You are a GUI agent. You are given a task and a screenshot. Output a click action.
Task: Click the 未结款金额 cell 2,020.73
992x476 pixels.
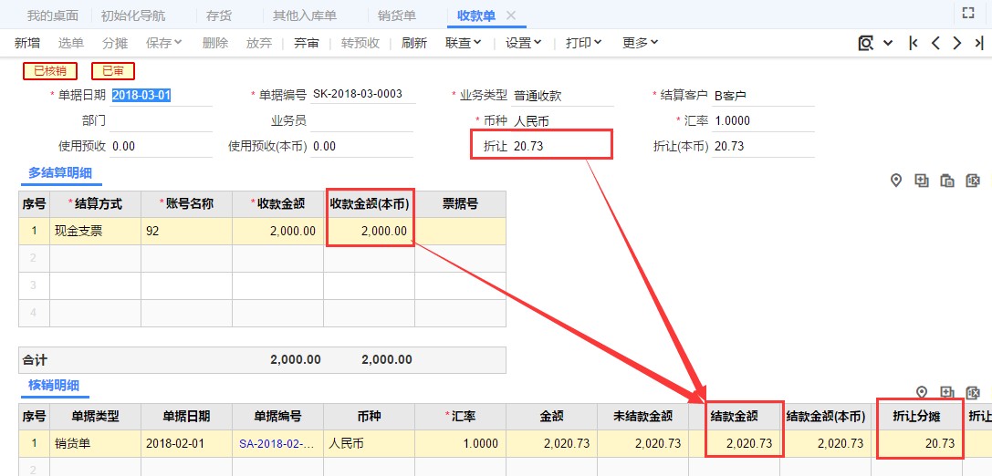pos(642,443)
